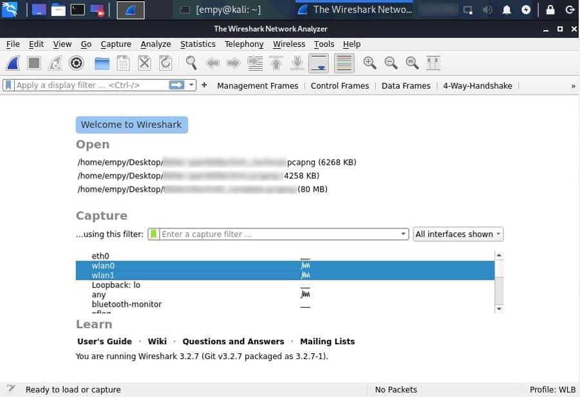Open the View menu
The image size is (580, 397).
click(x=62, y=44)
